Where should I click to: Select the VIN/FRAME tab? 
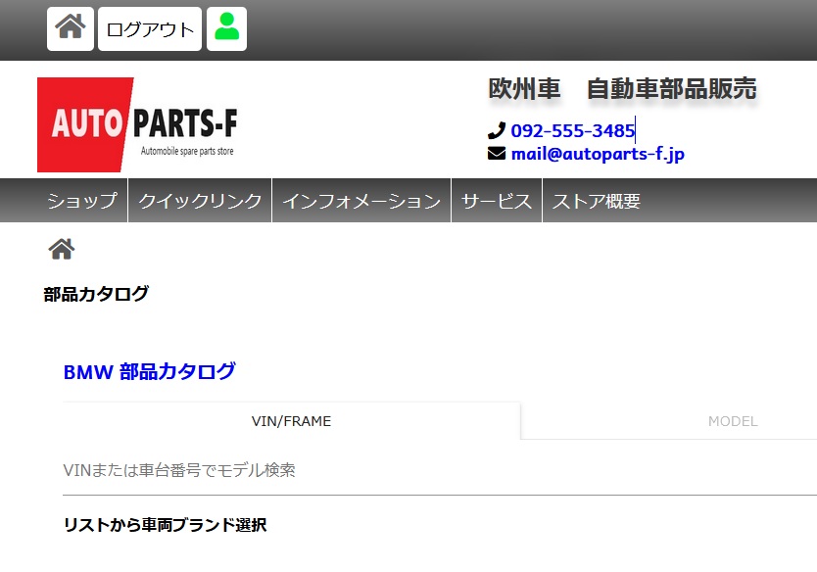(291, 421)
